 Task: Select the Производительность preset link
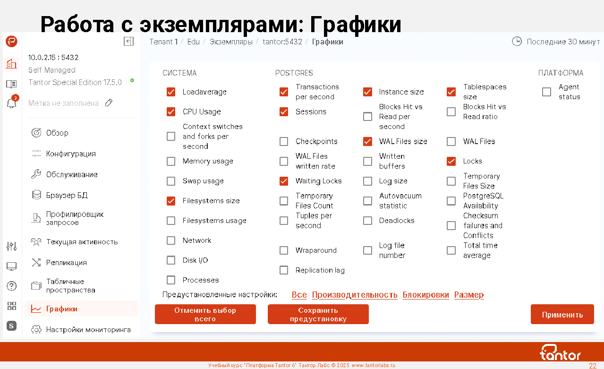354,295
